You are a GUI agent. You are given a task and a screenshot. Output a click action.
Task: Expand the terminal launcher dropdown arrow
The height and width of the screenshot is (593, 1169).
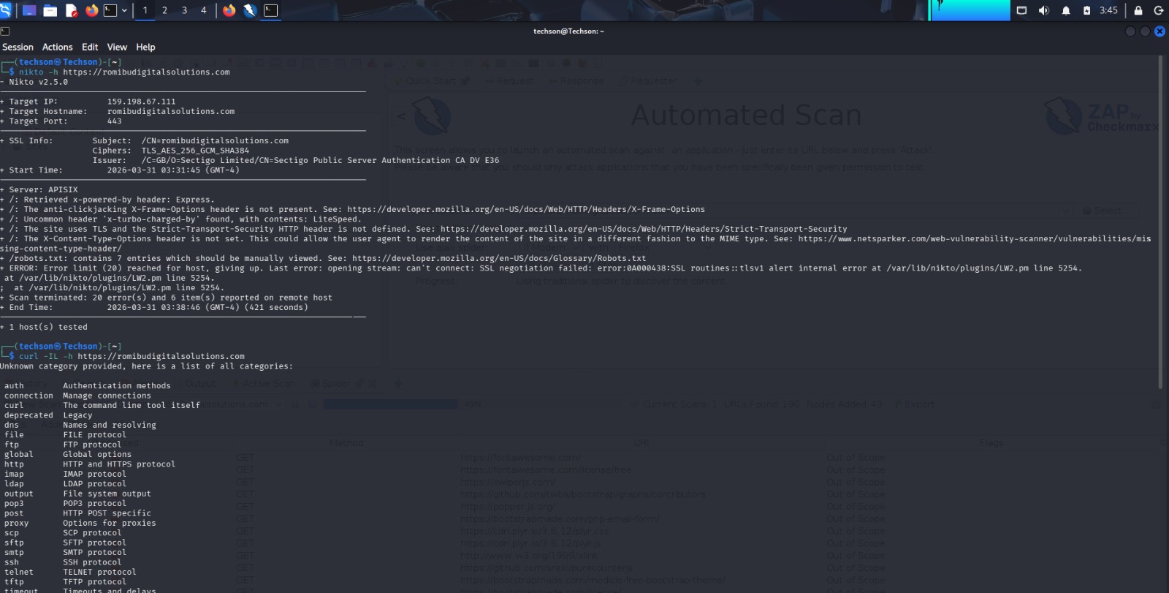(124, 10)
